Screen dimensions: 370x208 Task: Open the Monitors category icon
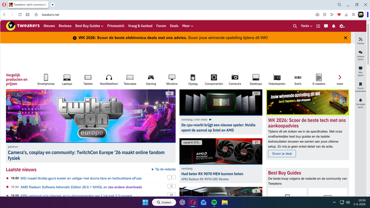(x=172, y=77)
